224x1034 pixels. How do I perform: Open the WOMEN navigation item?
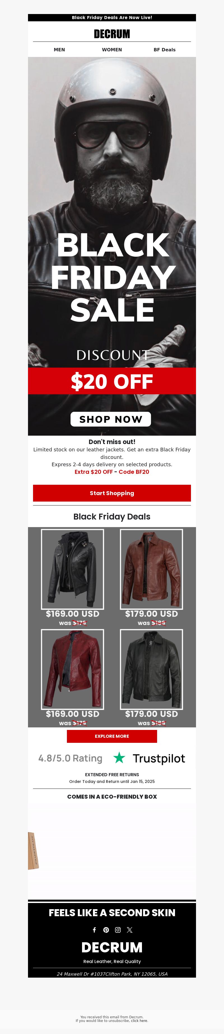point(112,50)
